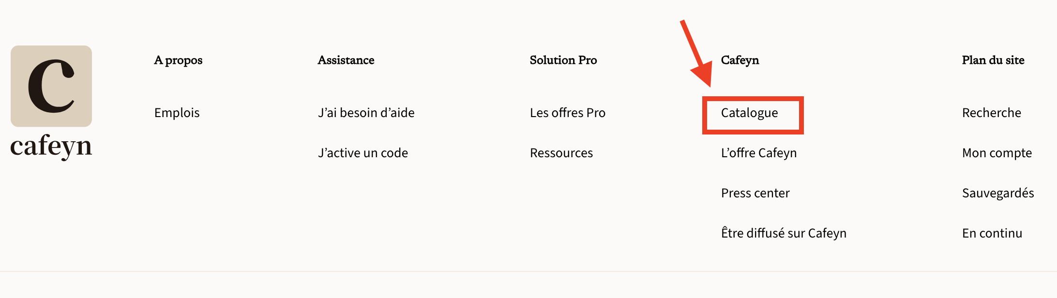Screen dimensions: 1057x298
Task: Select the En continu link
Action: (992, 233)
